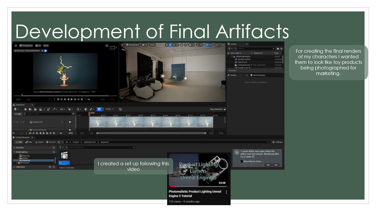The width and height of the screenshot is (376, 211).
Task: Click the Import icon in Content Browser
Action: (39, 142)
